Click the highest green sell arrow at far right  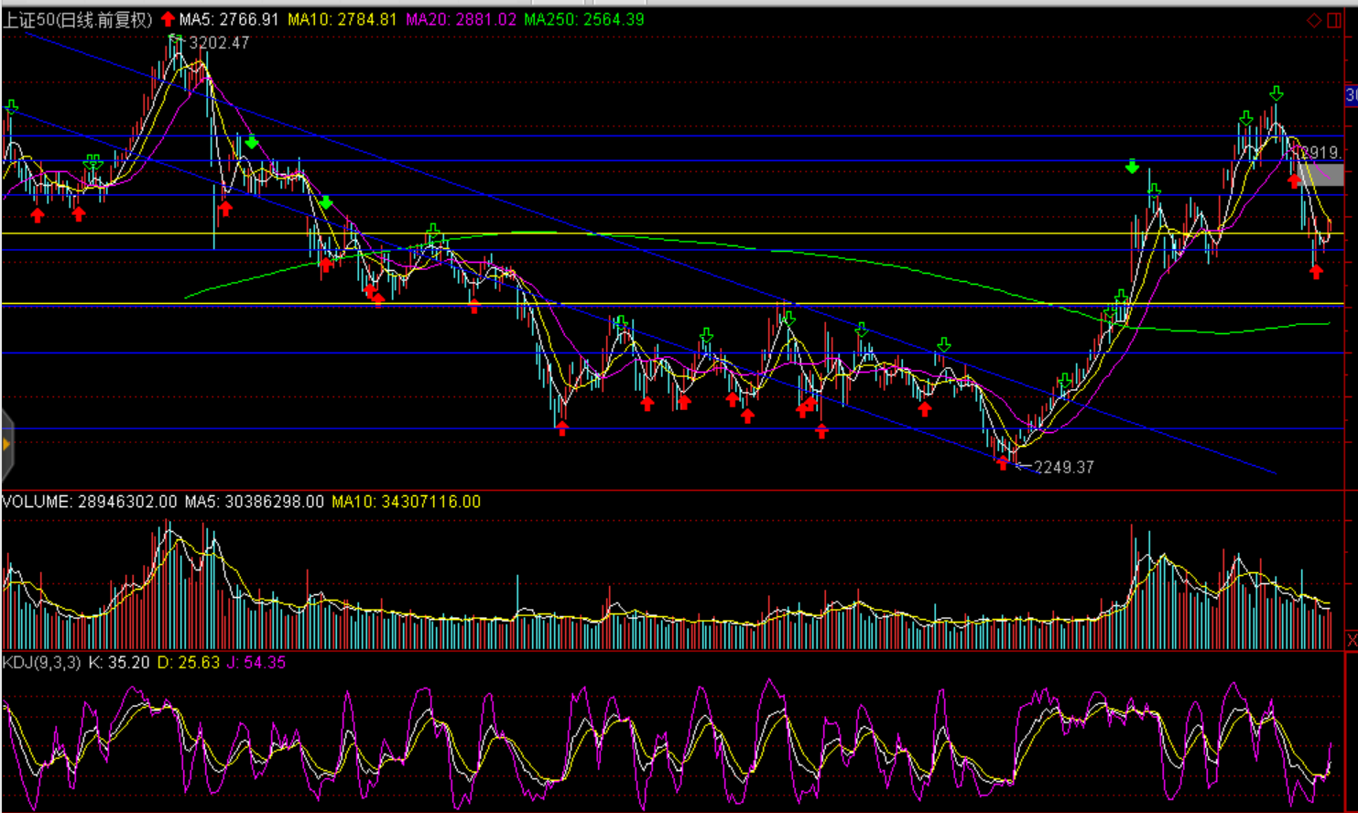tap(1276, 93)
